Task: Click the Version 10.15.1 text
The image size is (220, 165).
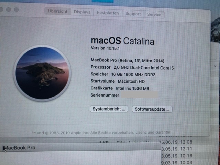Action: tap(105, 48)
